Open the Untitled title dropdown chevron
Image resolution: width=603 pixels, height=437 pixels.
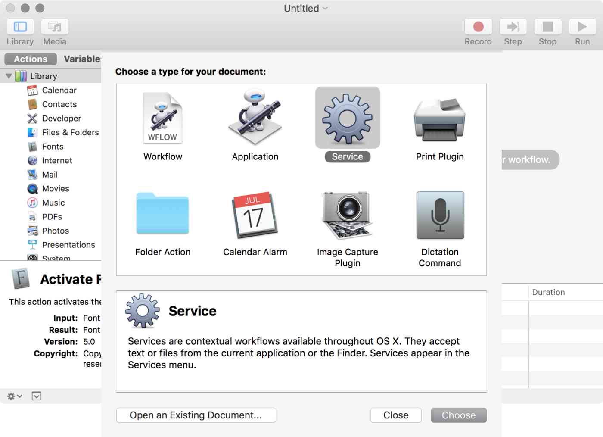tap(325, 8)
